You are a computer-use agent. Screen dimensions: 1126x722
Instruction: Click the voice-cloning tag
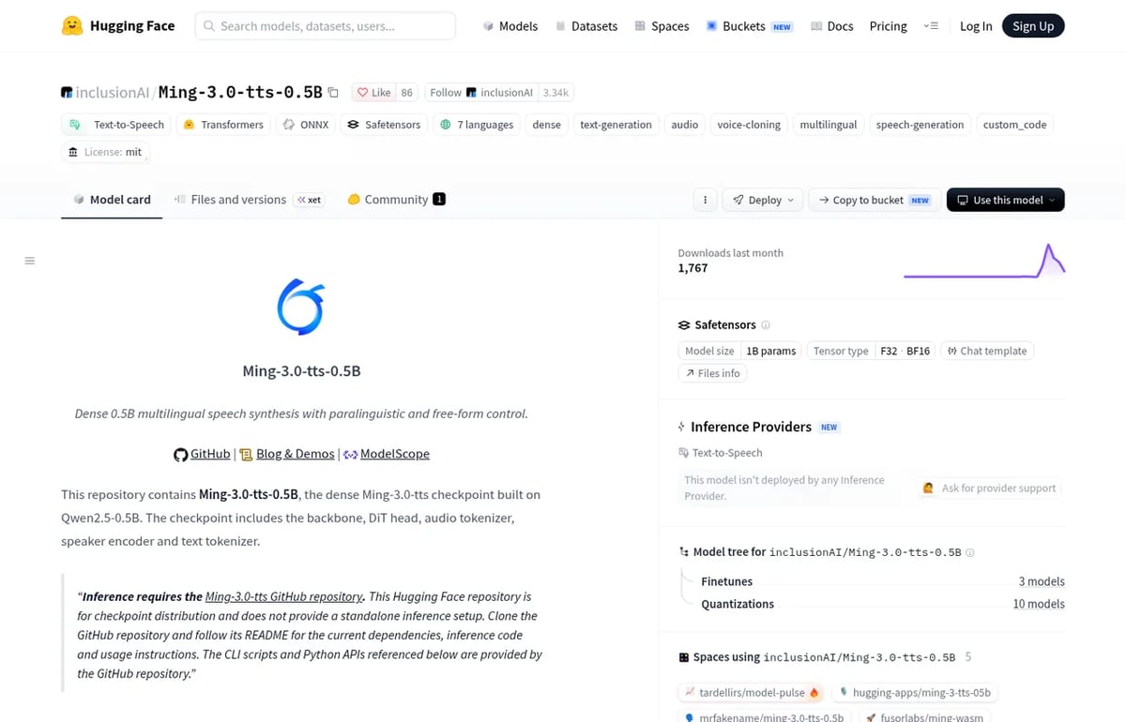749,125
